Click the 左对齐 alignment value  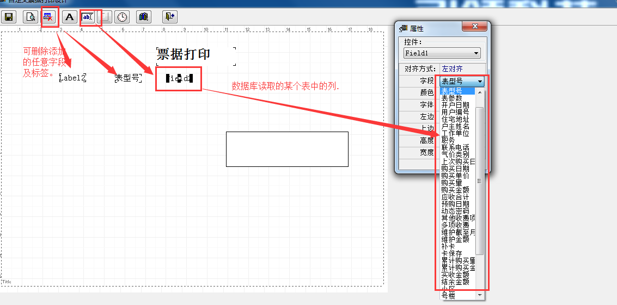453,69
